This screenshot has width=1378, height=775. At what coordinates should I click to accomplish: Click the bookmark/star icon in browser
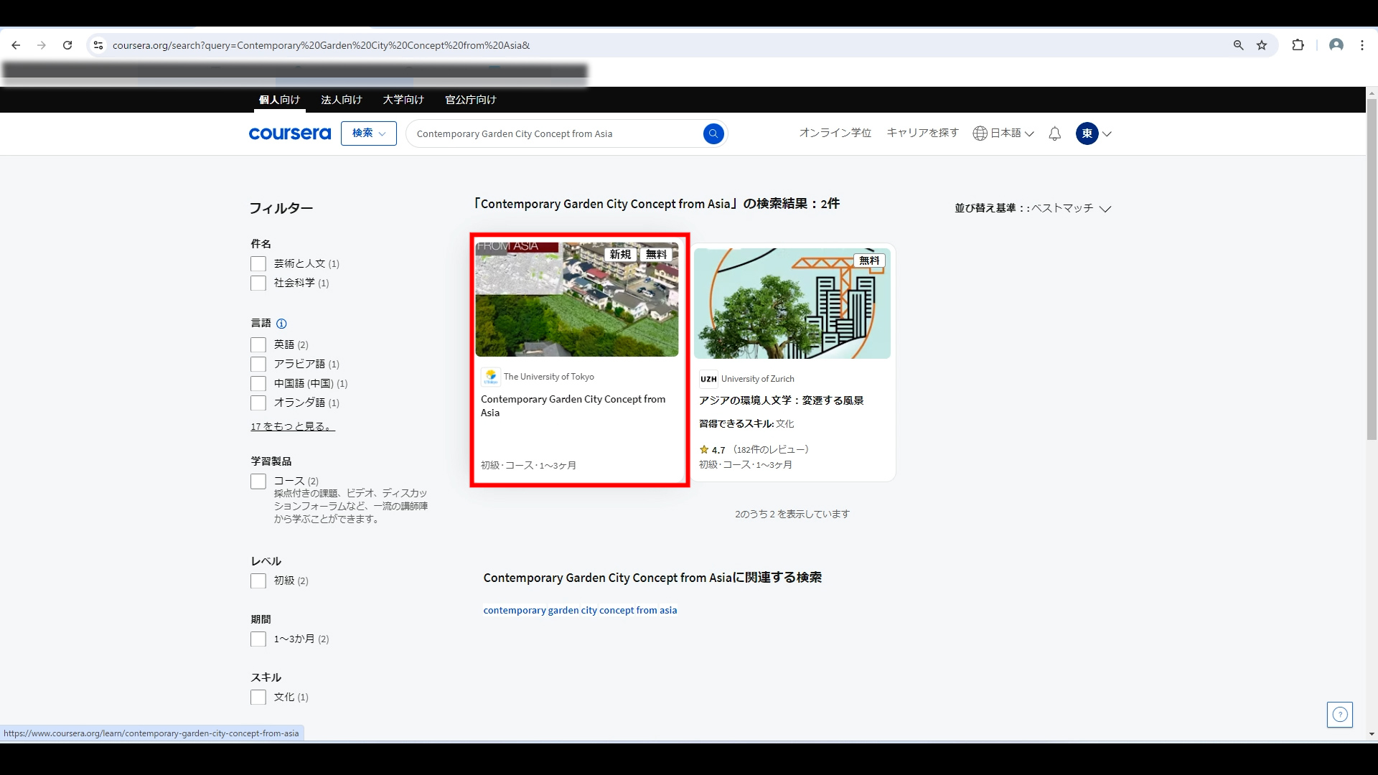click(x=1262, y=45)
